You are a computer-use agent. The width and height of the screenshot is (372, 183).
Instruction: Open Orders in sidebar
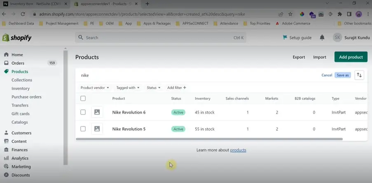(x=18, y=63)
